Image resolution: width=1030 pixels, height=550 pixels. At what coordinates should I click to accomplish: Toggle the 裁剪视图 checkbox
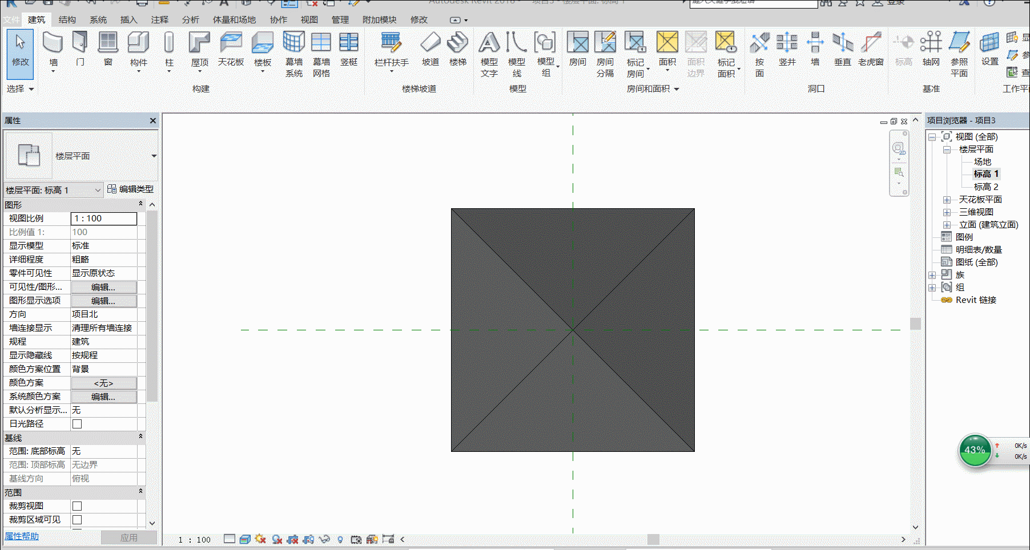[77, 506]
